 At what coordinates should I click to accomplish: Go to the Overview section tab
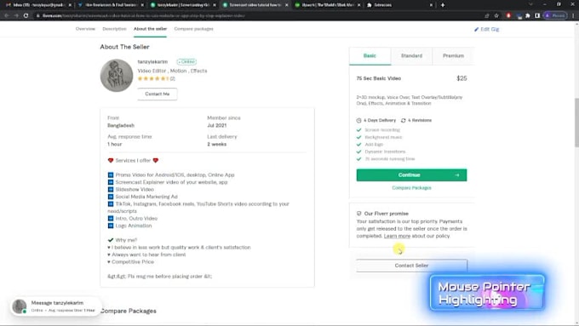85,29
